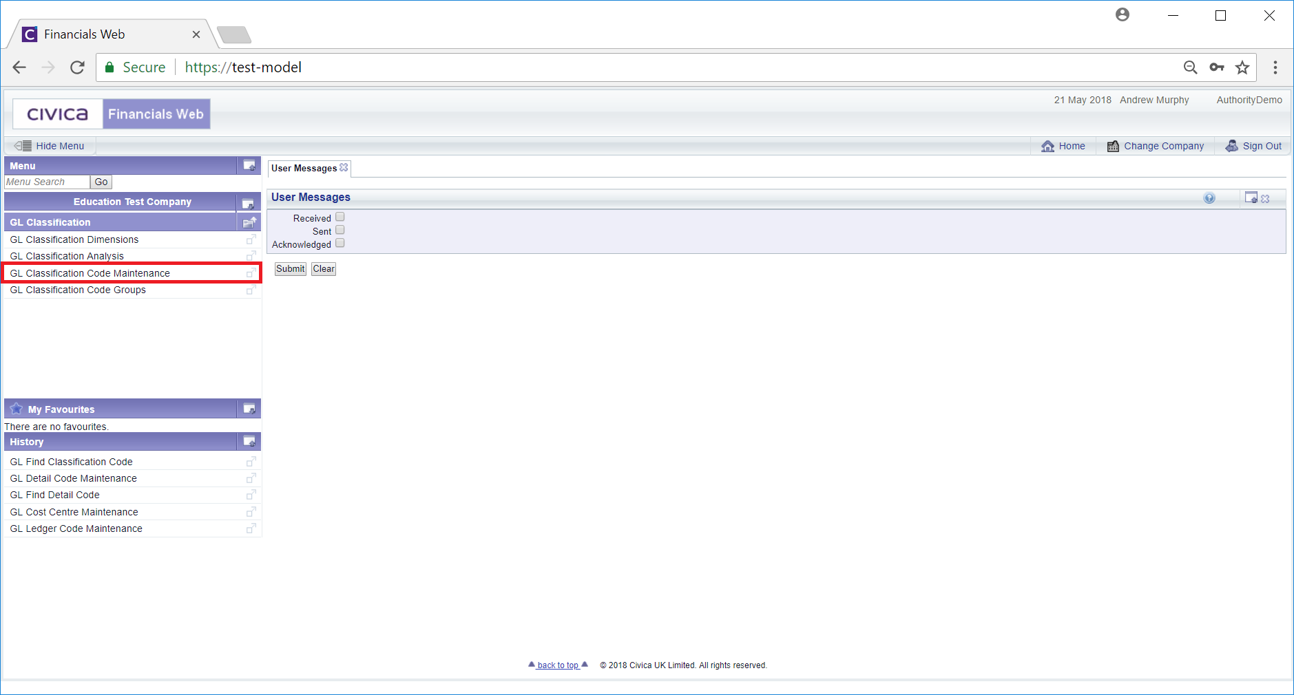Tick the Received checkbox

pos(340,217)
